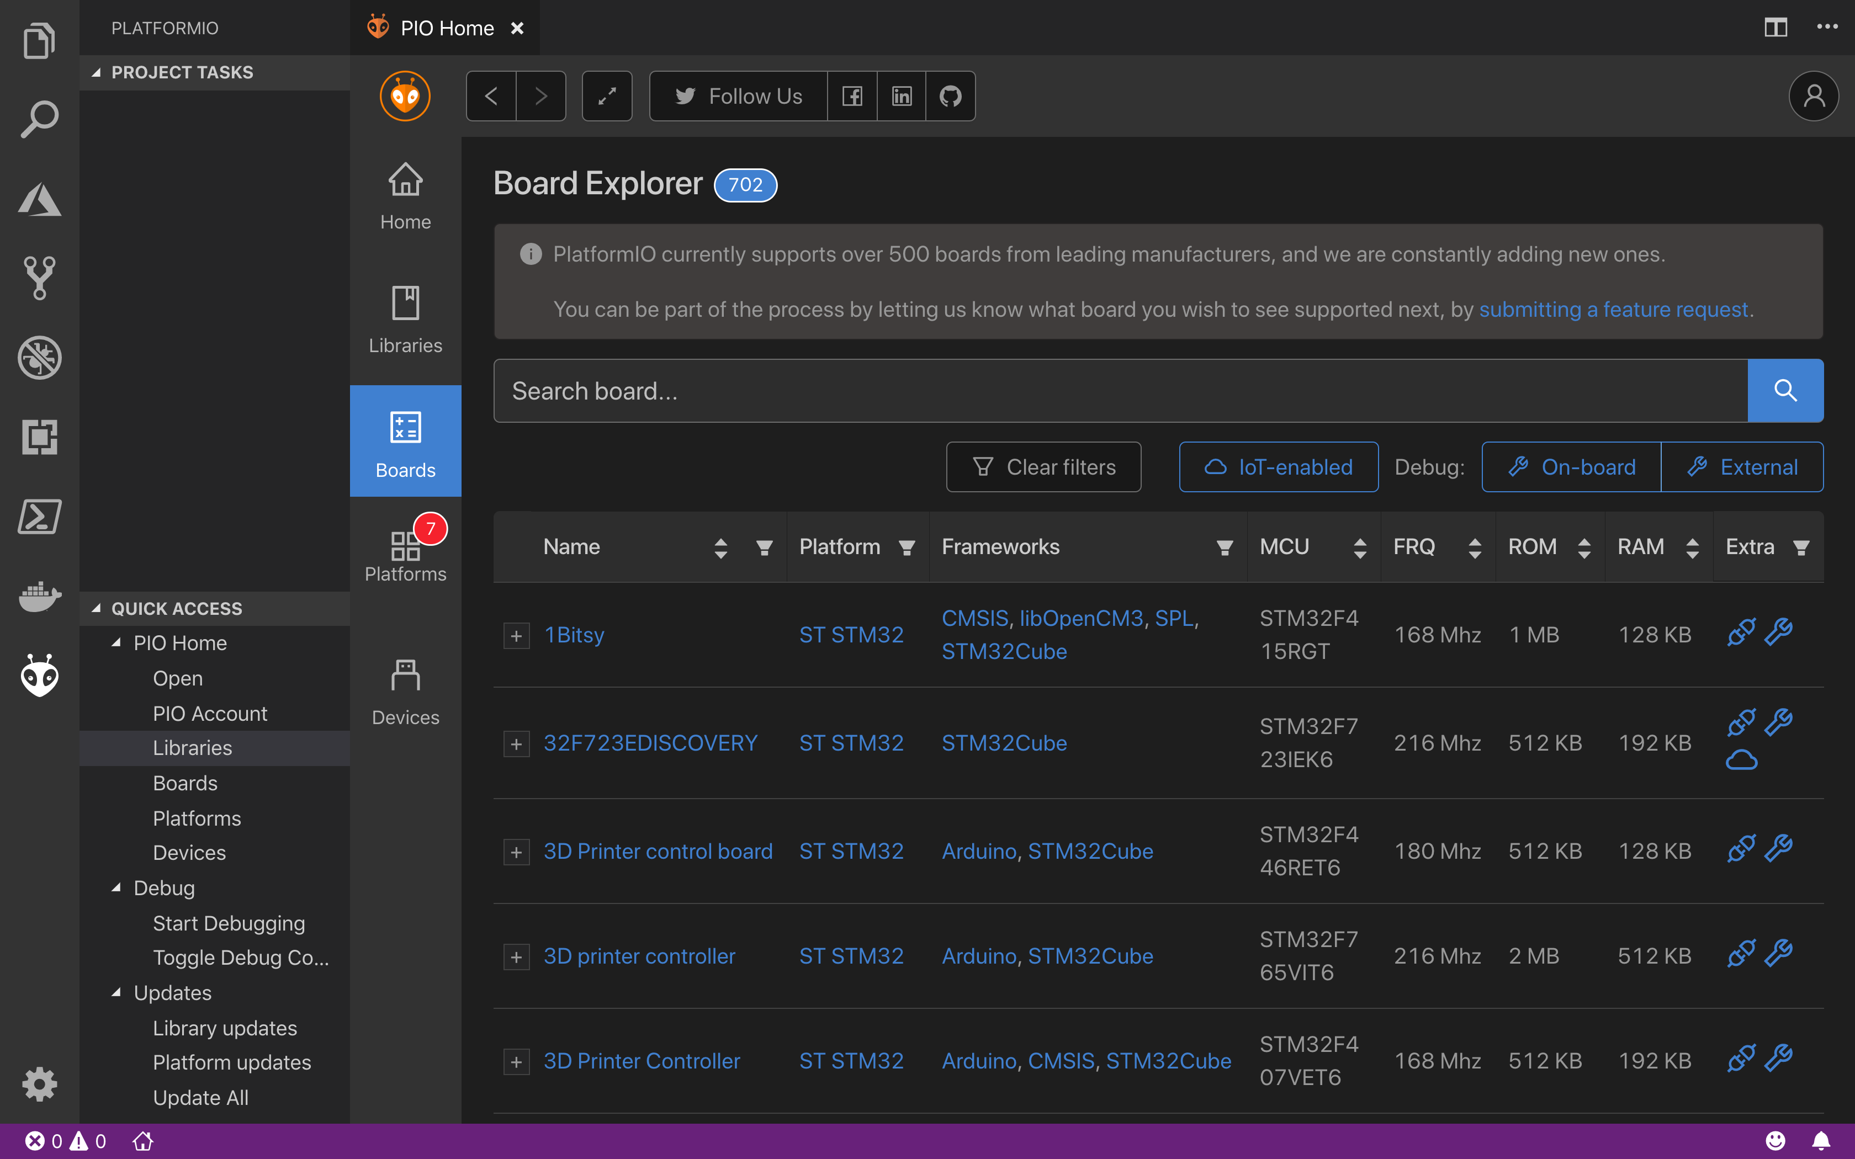Click the LinkedIn icon in toolbar
1855x1159 pixels.
tap(902, 97)
